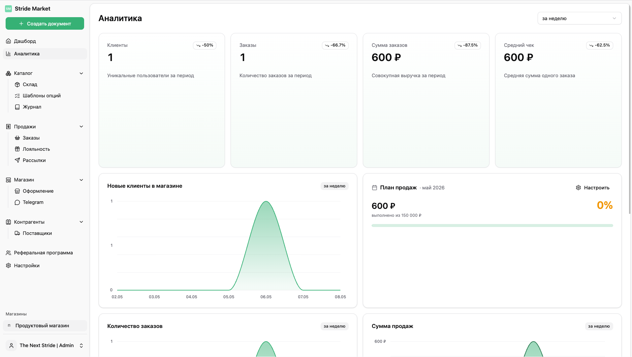Open the Поставщики page
Screen dimensions: 632x357
click(49, 233)
